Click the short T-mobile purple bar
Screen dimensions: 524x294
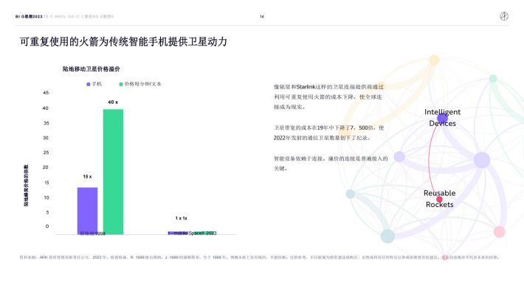click(x=178, y=233)
